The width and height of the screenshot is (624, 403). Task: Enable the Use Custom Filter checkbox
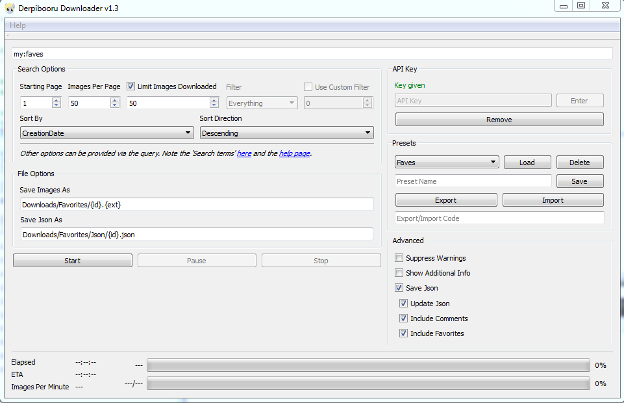pos(308,87)
